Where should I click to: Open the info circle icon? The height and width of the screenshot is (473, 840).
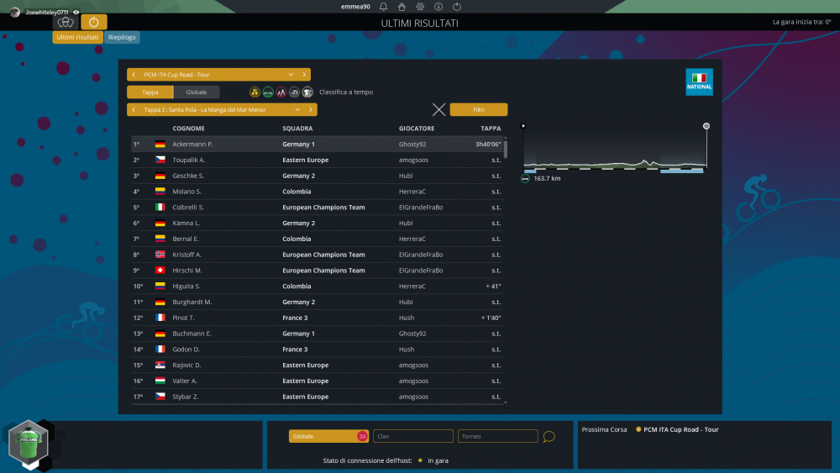tap(438, 7)
